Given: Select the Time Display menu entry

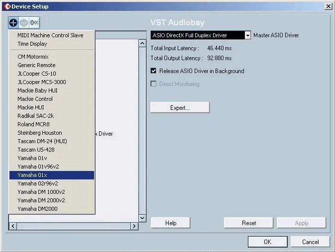Looking at the screenshot, I should (51, 44).
